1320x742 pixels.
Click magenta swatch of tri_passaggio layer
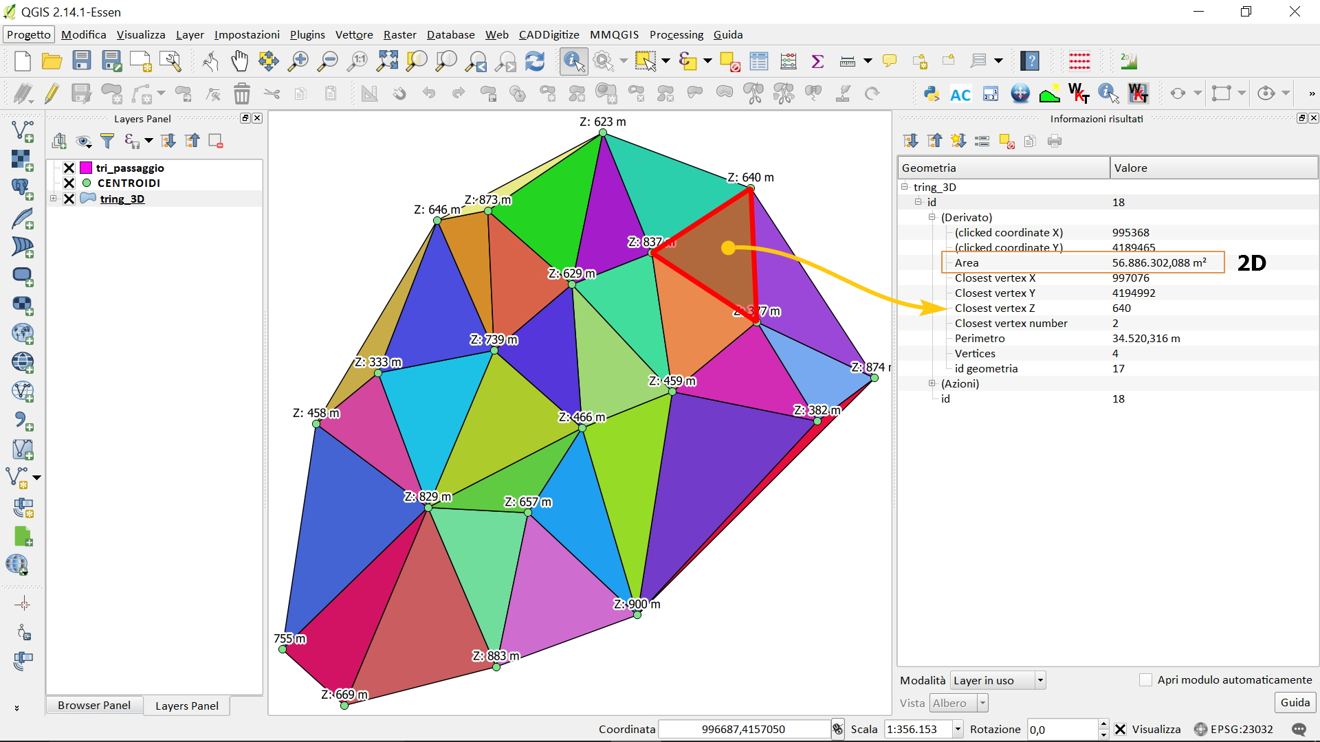(x=86, y=168)
